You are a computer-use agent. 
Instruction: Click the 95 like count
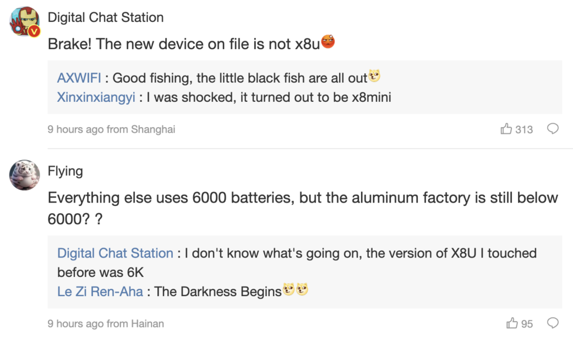(x=527, y=323)
